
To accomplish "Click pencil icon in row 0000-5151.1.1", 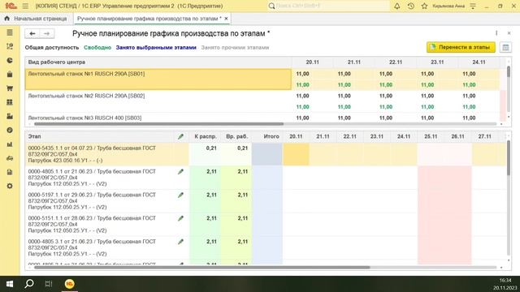I will pyautogui.click(x=180, y=218).
